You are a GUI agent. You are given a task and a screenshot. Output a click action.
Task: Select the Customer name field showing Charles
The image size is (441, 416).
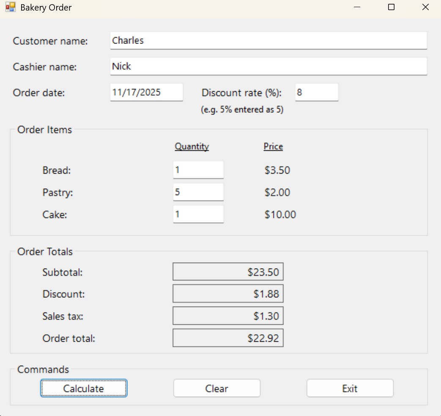coord(268,41)
